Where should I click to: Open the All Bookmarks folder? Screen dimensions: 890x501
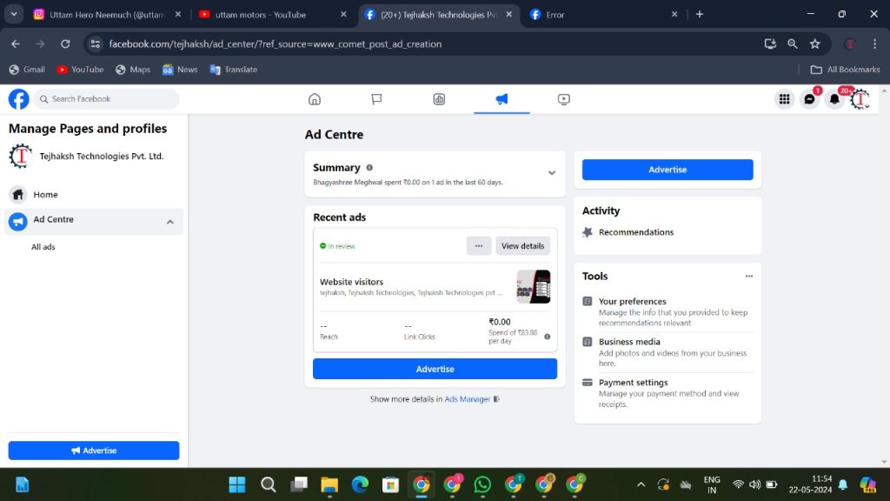pyautogui.click(x=845, y=70)
